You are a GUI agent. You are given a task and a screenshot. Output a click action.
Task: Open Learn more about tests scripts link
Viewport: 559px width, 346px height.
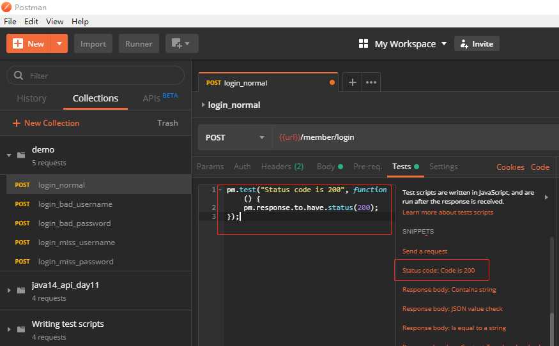[447, 213]
